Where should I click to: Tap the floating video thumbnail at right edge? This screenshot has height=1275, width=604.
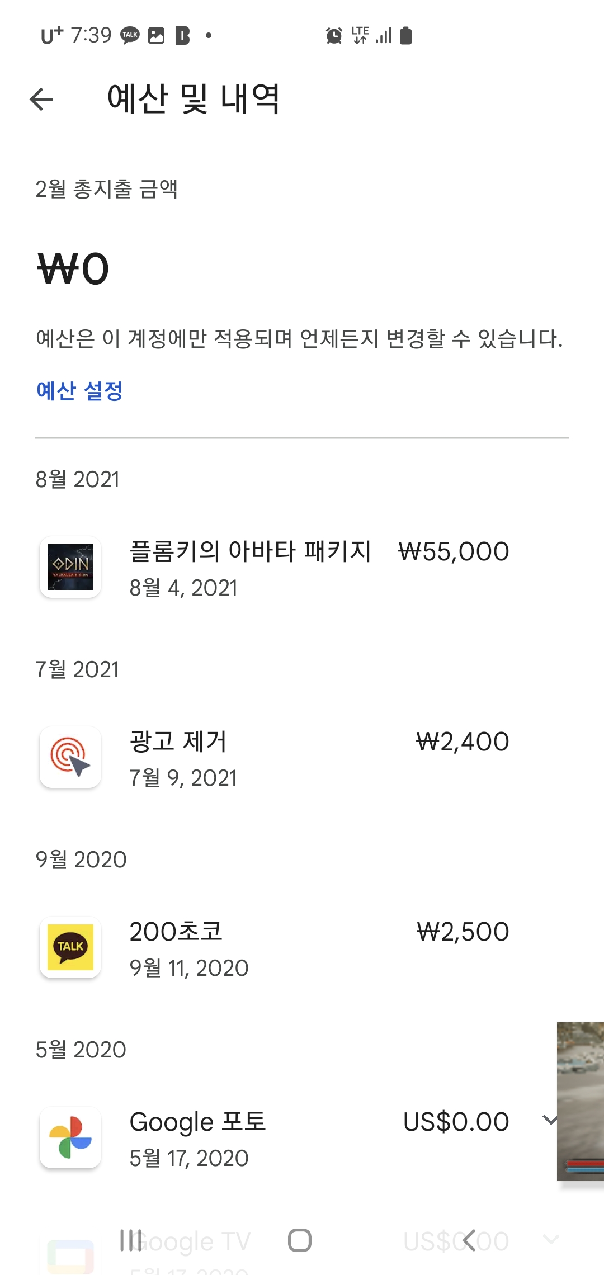point(581,1101)
